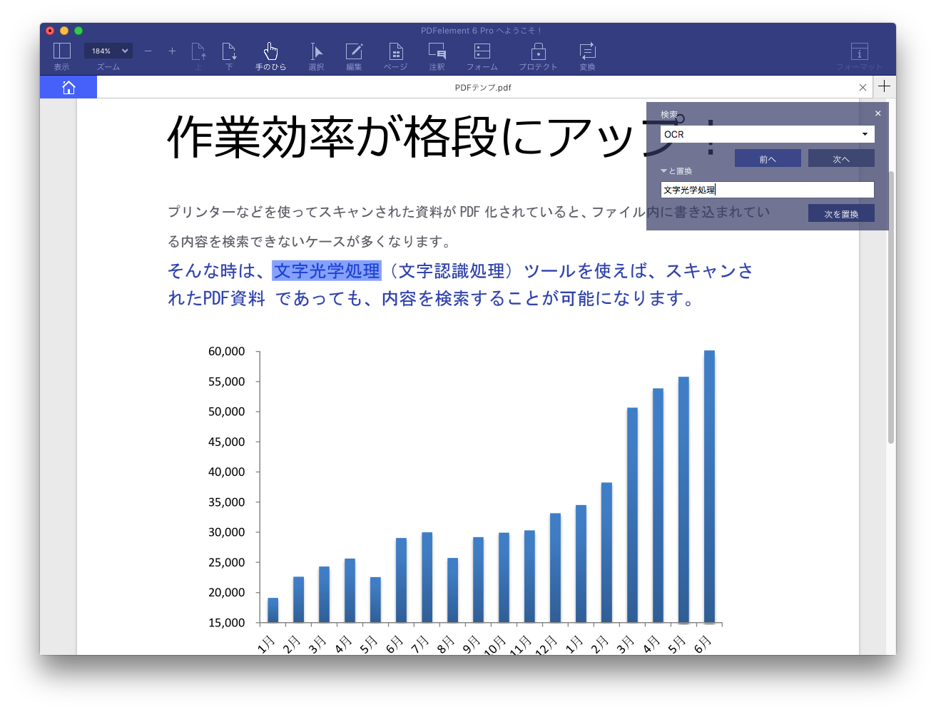
Task: Click the highlighted text 文字光学処理
Action: [x=327, y=271]
